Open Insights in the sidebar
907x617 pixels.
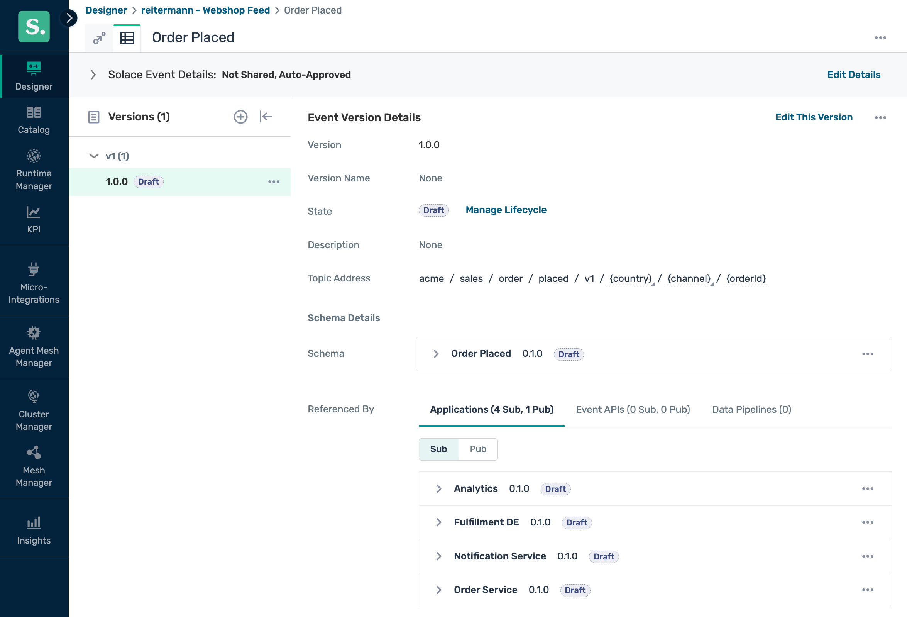point(34,530)
